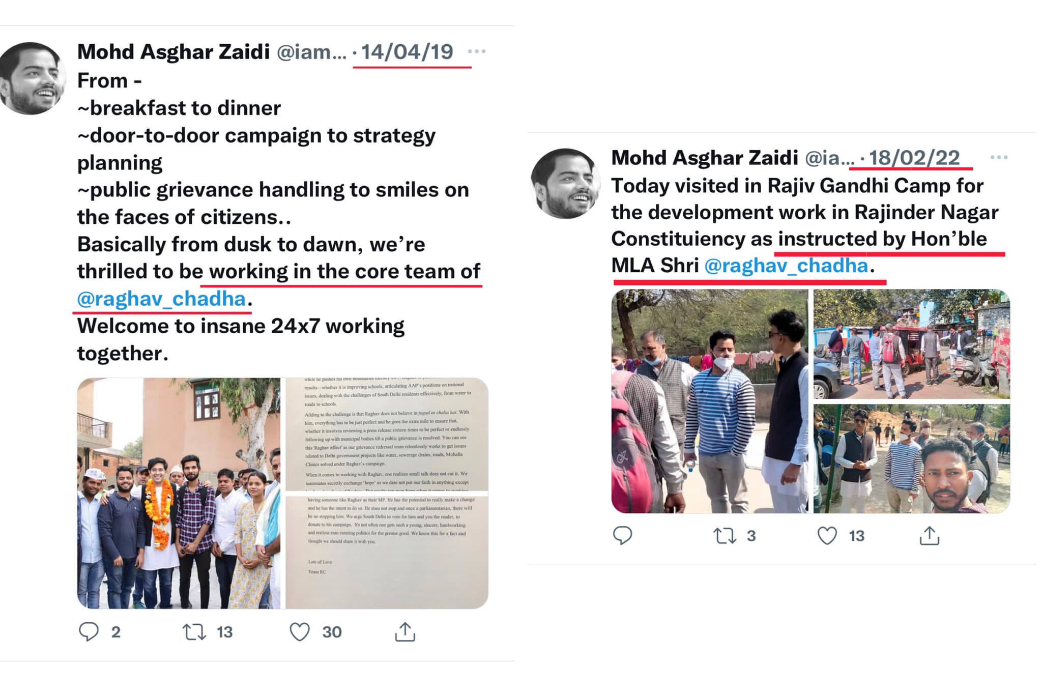Retweet the 18/02/22 tweet
The image size is (1042, 695).
725,535
